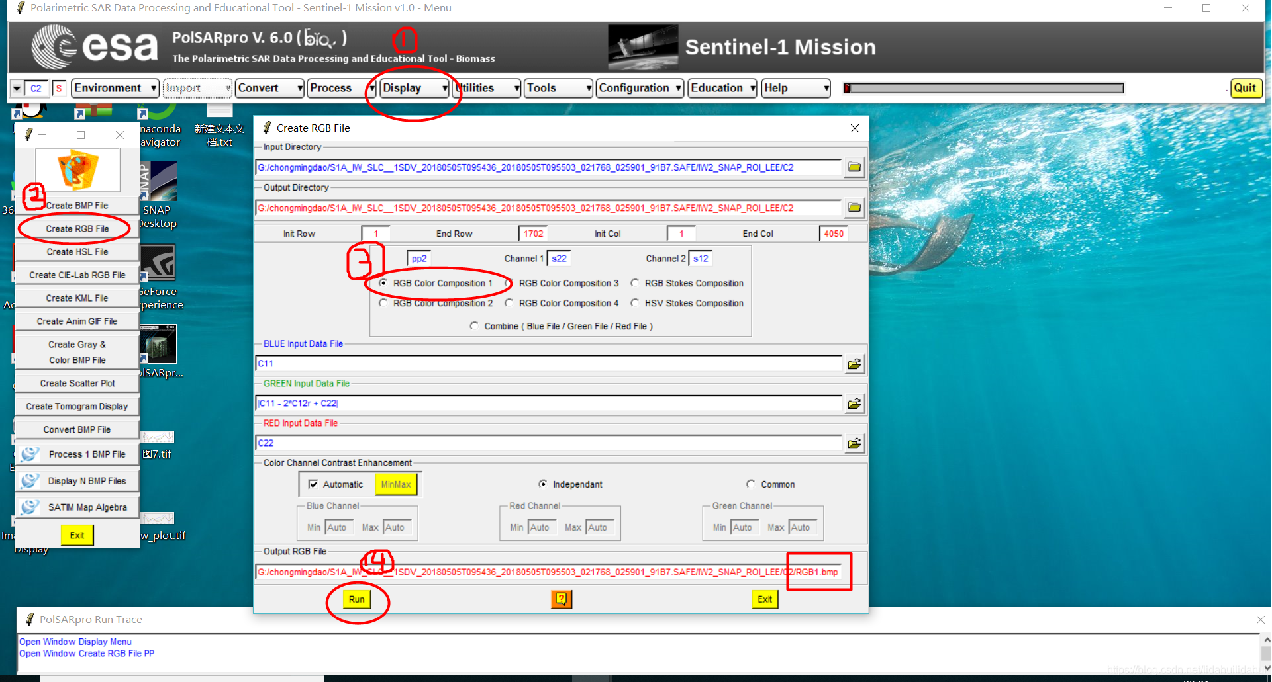Click the SATIM Map Algebra icon

point(30,507)
